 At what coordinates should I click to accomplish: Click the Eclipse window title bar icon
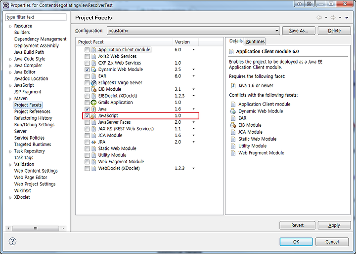(6, 5)
